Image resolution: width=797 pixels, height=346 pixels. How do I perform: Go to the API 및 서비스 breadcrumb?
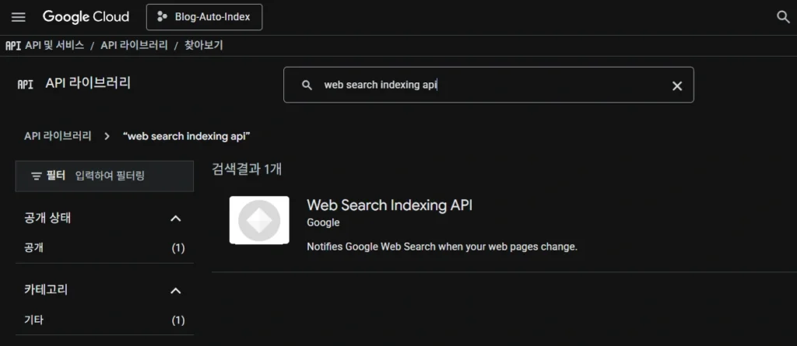pyautogui.click(x=55, y=45)
